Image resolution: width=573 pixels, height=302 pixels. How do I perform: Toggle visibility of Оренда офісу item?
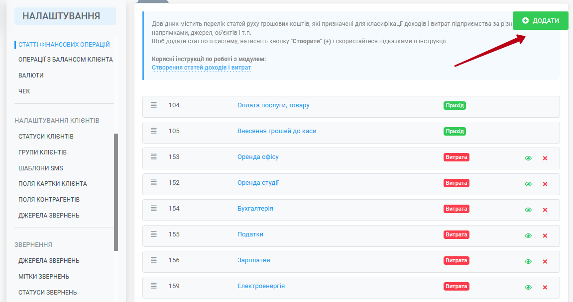click(x=528, y=158)
